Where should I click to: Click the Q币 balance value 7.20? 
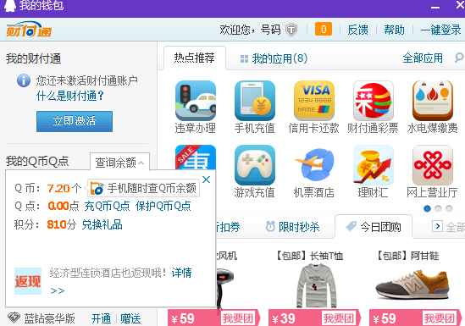coord(58,188)
